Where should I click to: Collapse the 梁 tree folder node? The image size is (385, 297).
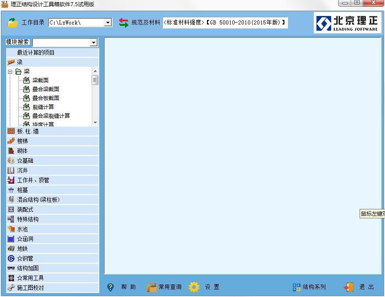click(x=10, y=72)
